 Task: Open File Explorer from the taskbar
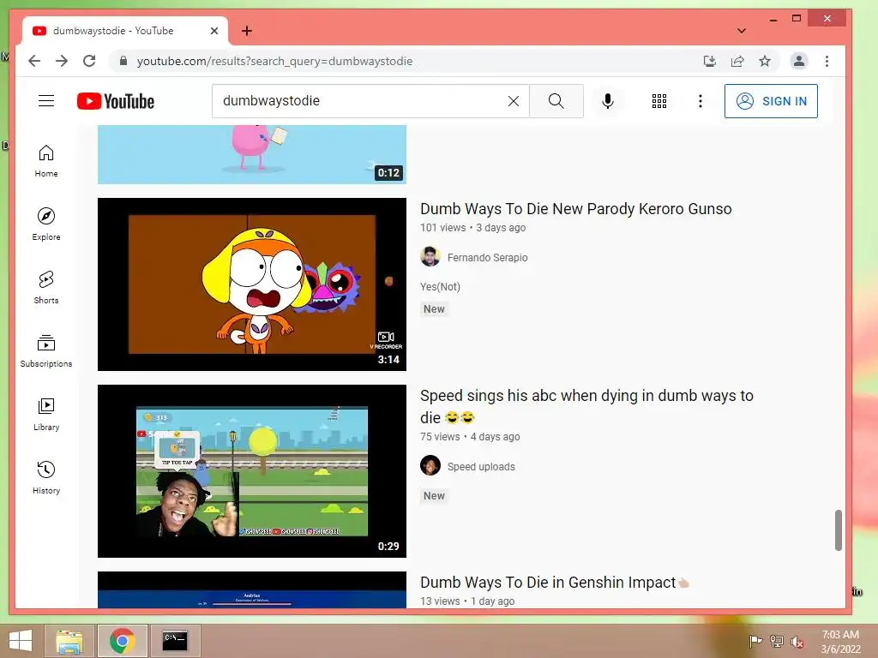[x=69, y=641]
